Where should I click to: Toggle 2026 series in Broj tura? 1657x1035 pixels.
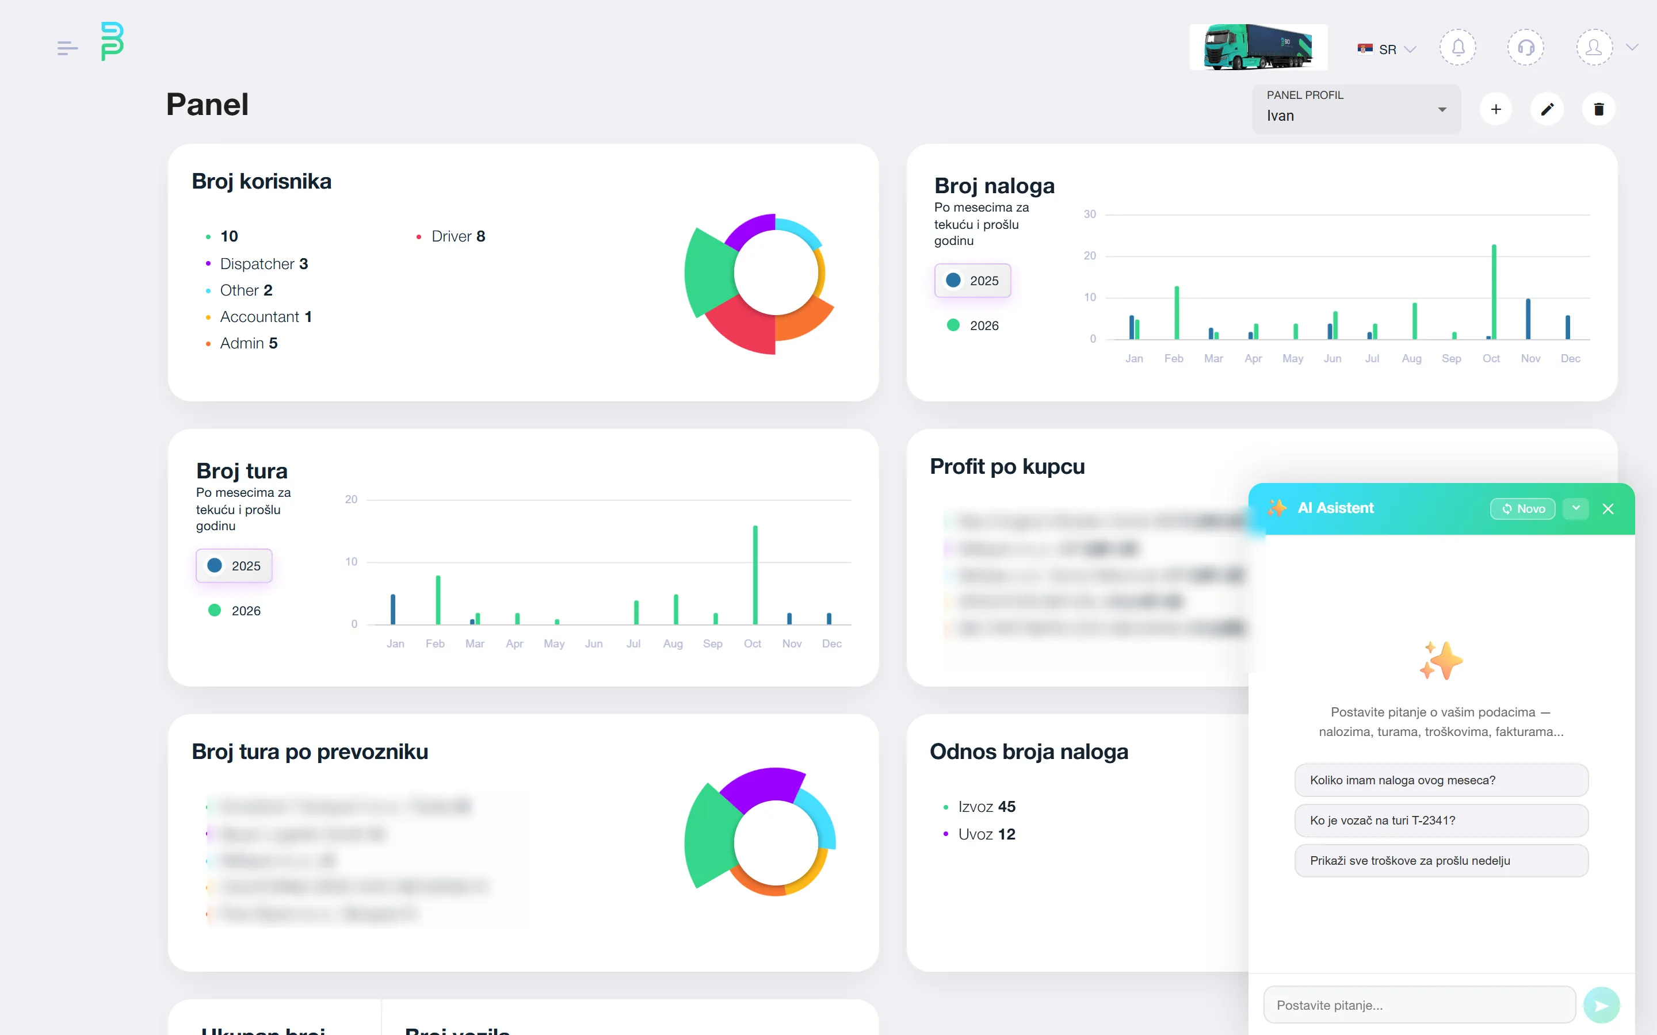[234, 611]
